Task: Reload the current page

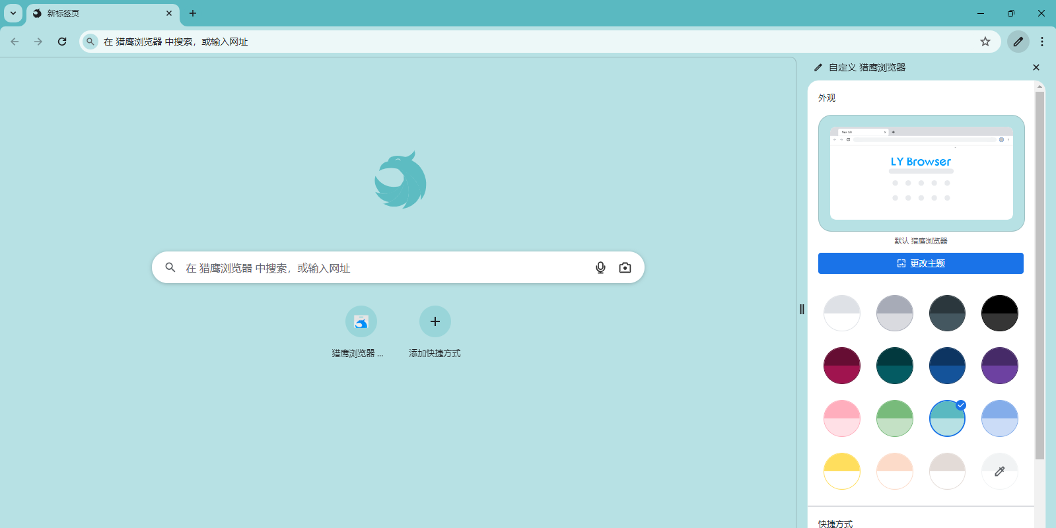Action: tap(62, 42)
